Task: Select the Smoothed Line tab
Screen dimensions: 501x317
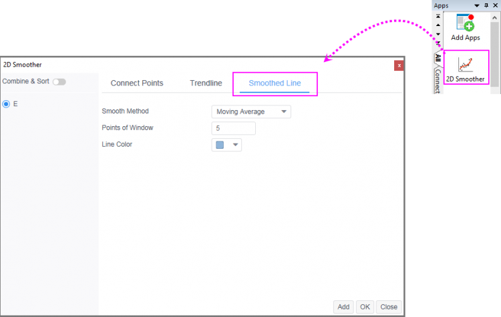Action: pos(275,83)
